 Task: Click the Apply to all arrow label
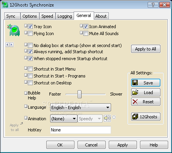(x=16, y=127)
